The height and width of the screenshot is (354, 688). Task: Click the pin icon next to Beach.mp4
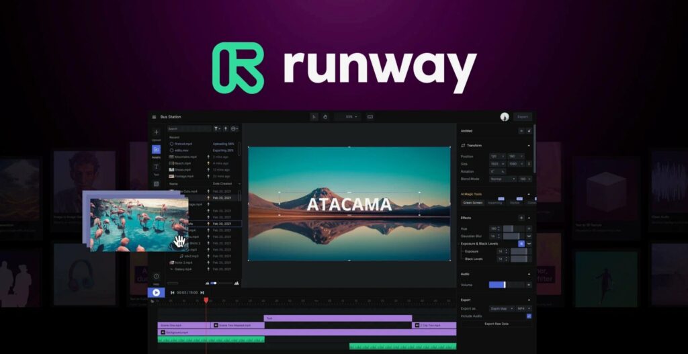(208, 163)
